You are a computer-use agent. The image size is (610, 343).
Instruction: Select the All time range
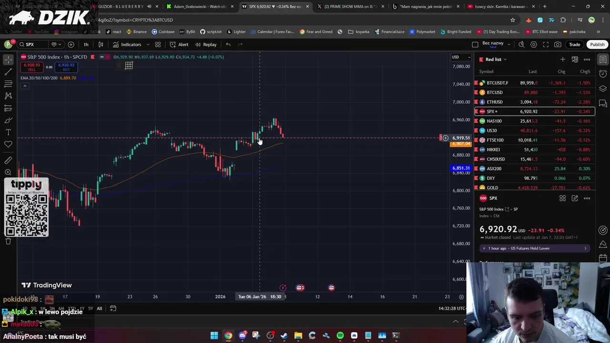coord(99,308)
